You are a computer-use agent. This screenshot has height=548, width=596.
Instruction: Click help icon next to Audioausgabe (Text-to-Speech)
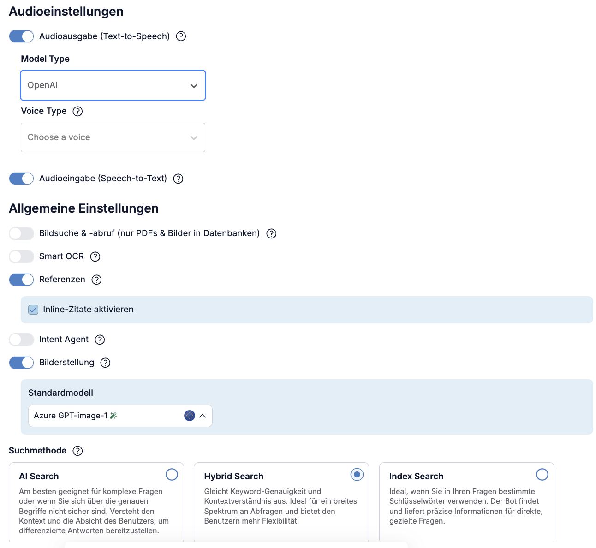click(181, 36)
